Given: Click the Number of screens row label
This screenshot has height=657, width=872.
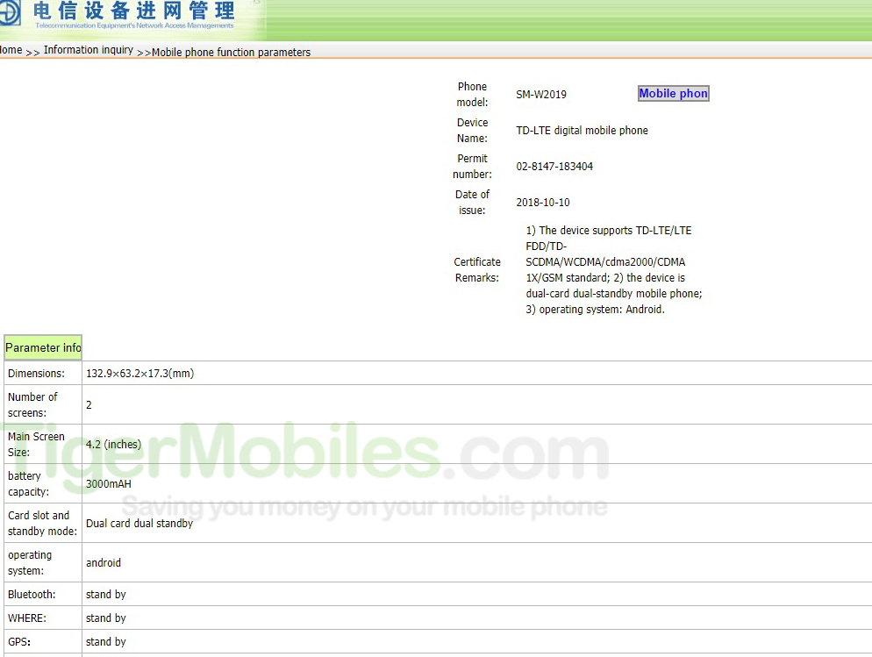Looking at the screenshot, I should point(33,404).
